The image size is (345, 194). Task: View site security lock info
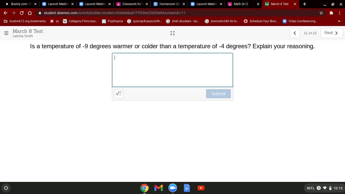pyautogui.click(x=40, y=13)
